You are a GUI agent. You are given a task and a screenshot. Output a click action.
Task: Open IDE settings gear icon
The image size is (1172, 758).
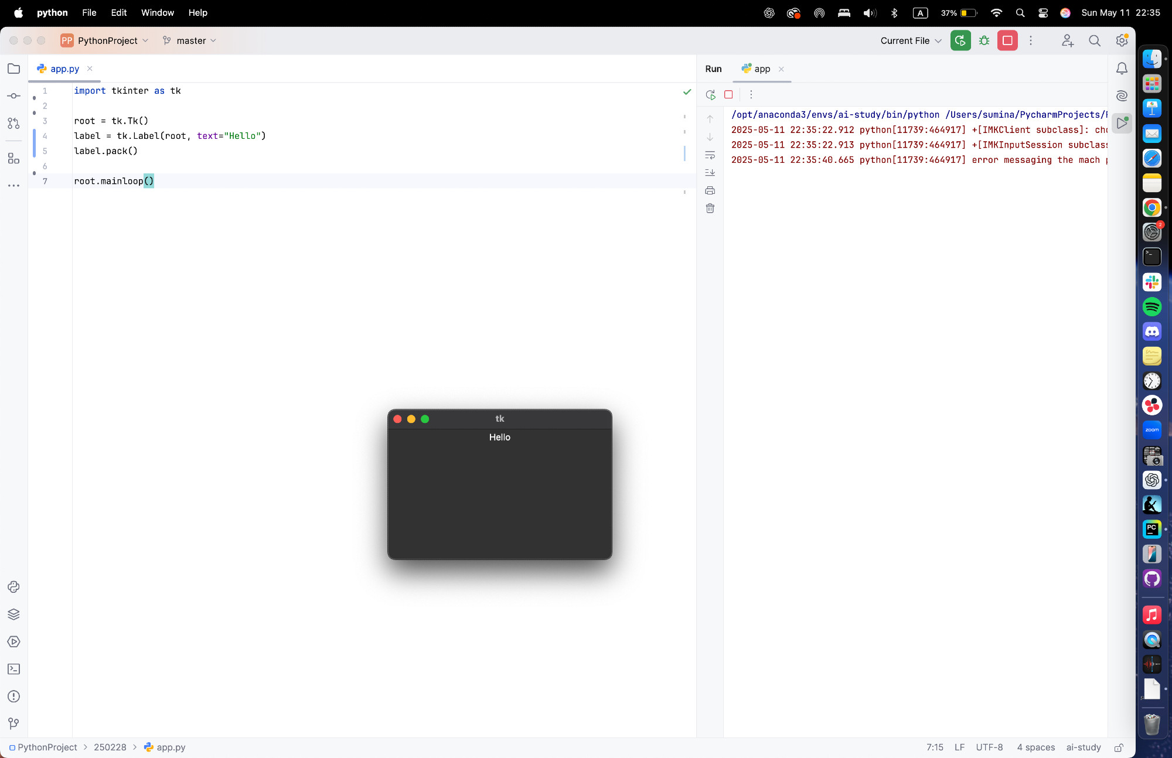click(x=1122, y=40)
